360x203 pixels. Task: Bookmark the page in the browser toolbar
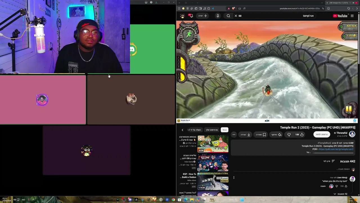(x=328, y=8)
